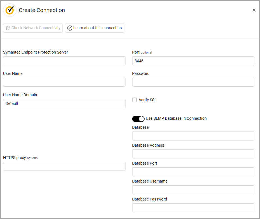Viewport: 260px width, 219px height.
Task: Click the Database Port field
Action: tap(193, 172)
